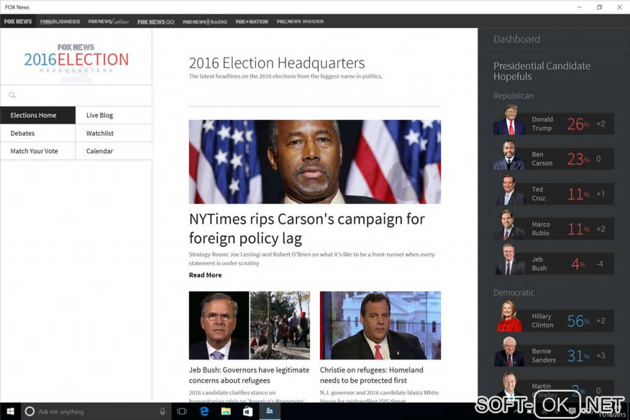Image resolution: width=630 pixels, height=420 pixels.
Task: Click Ask me anything search box
Action: point(96,411)
